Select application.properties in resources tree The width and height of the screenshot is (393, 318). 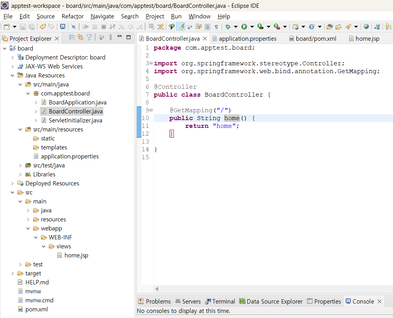(x=70, y=156)
